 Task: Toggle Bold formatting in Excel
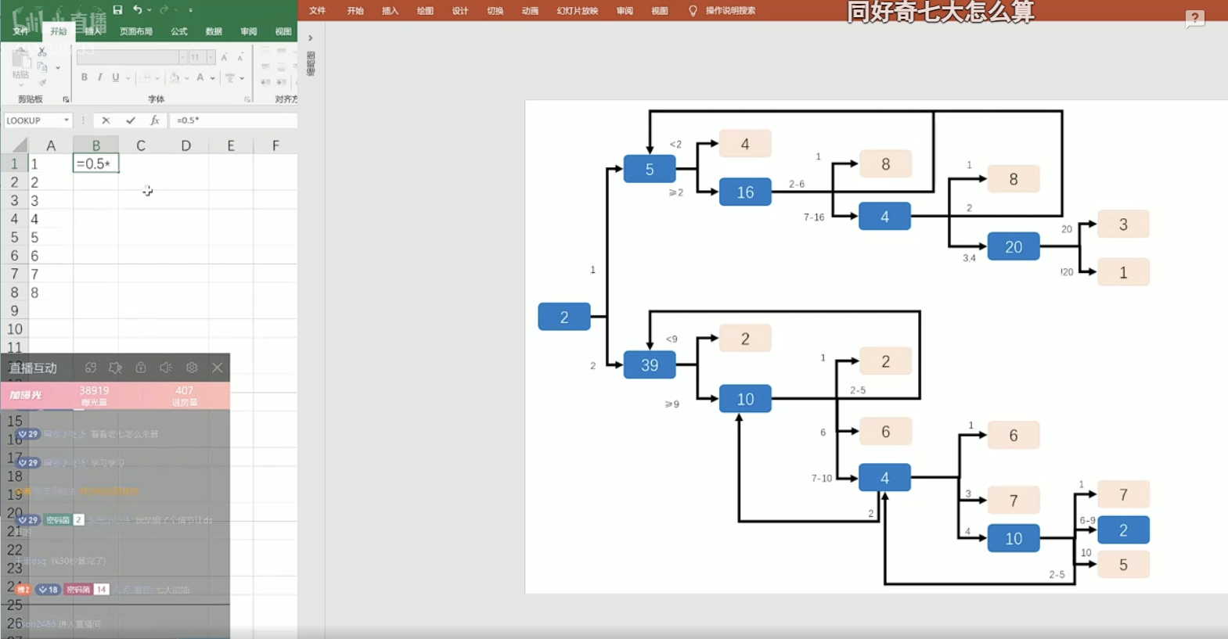click(x=84, y=77)
